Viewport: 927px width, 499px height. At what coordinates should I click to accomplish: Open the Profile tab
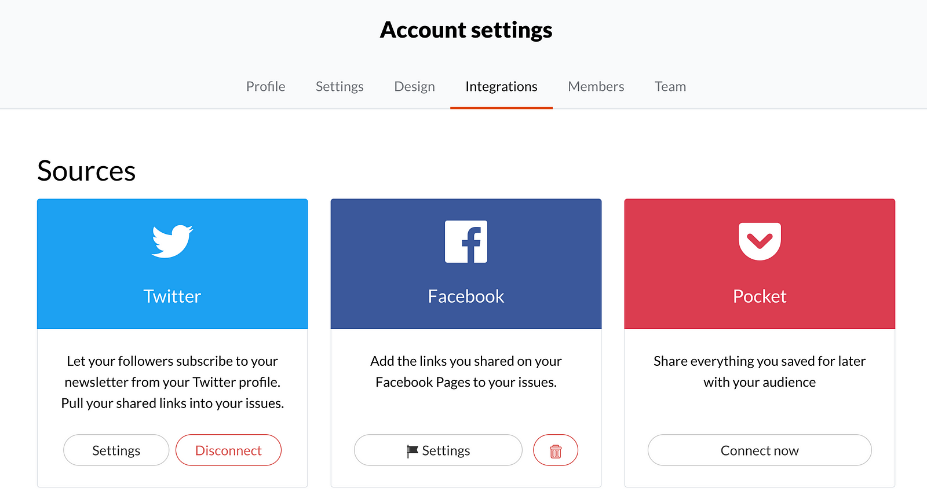265,87
